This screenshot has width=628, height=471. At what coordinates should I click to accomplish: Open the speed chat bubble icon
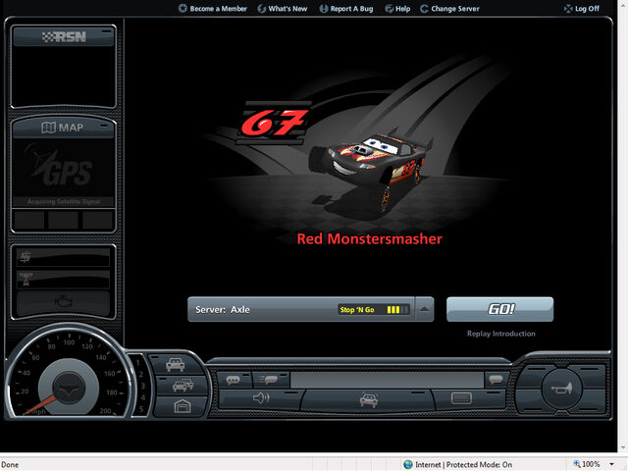268,380
